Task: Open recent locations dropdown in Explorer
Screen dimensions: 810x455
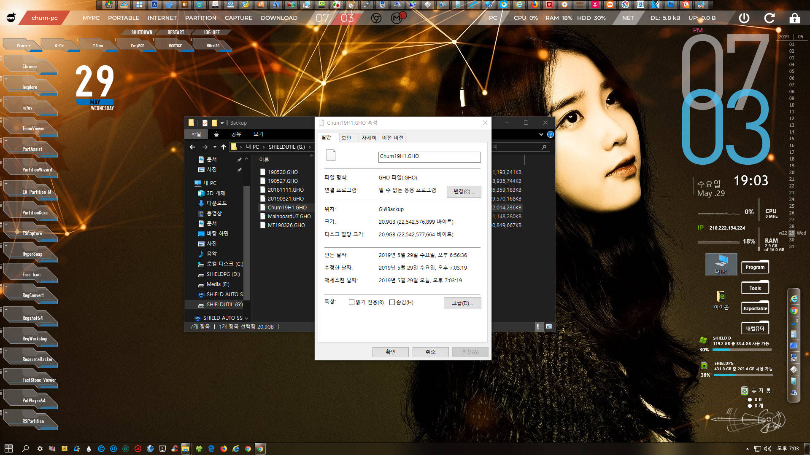Action: (x=215, y=147)
